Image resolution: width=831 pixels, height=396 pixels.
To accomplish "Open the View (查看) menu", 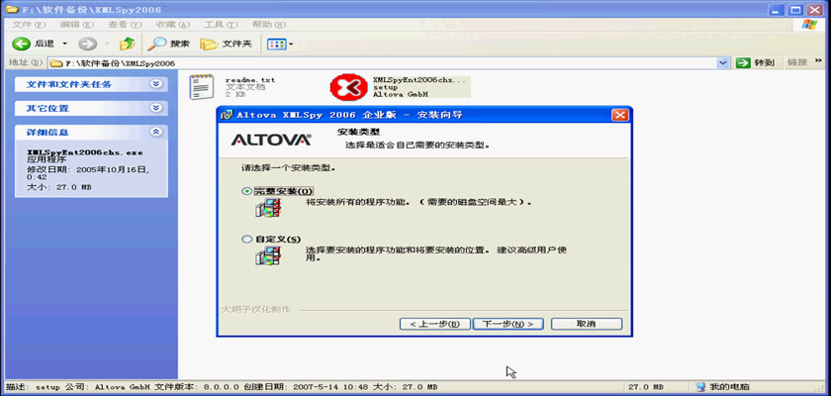I will (125, 25).
